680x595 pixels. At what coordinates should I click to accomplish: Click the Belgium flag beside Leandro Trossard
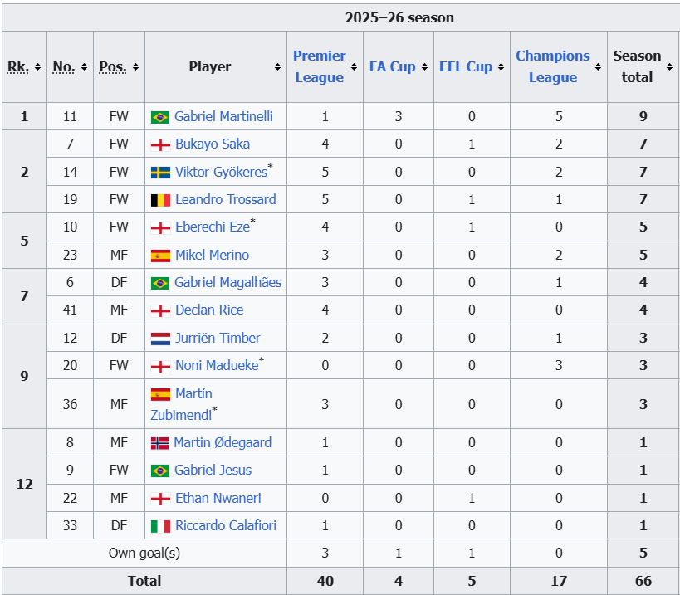pos(160,200)
